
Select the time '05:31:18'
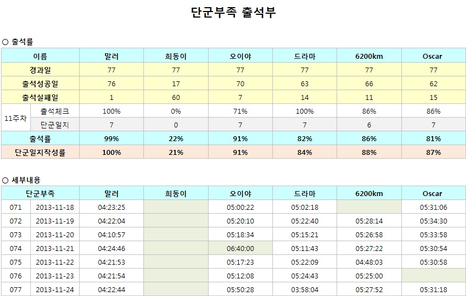[x=433, y=289]
